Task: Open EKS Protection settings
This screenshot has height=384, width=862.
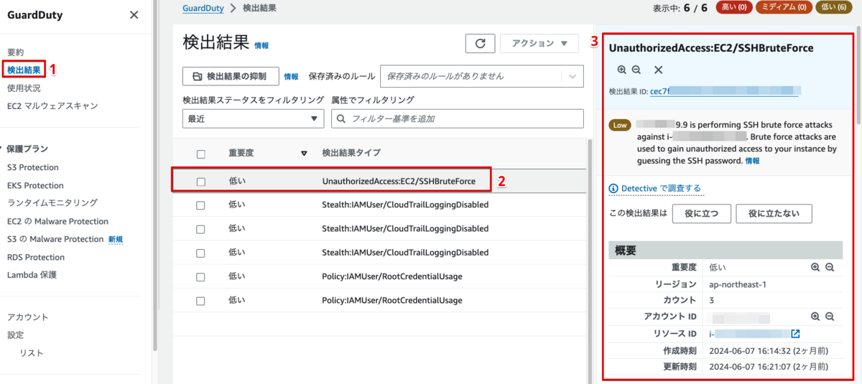Action: pyautogui.click(x=35, y=185)
